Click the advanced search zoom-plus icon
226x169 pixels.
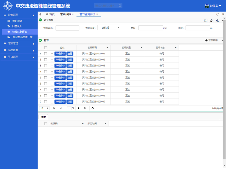click(x=217, y=21)
